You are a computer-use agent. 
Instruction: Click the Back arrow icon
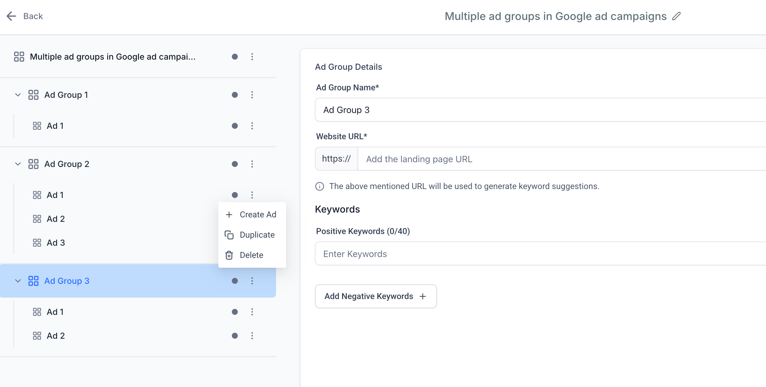(11, 16)
